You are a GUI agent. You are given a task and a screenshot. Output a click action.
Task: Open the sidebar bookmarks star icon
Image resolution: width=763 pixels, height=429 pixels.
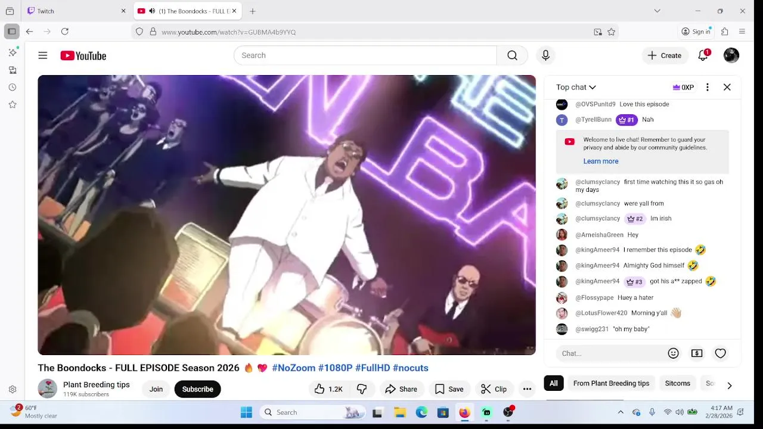pos(12,105)
